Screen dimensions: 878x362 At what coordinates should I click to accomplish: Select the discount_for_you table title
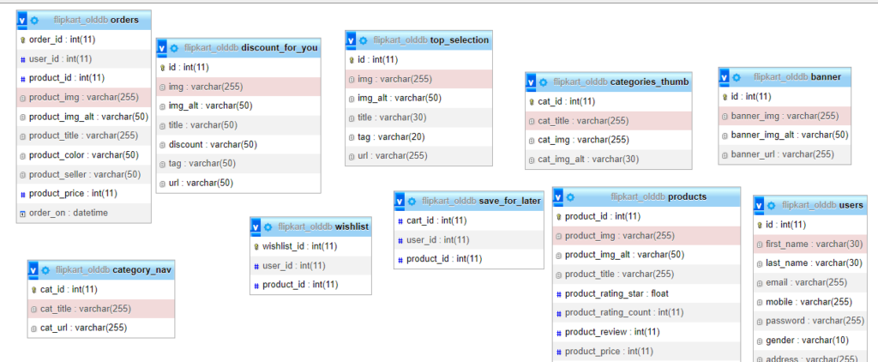251,48
